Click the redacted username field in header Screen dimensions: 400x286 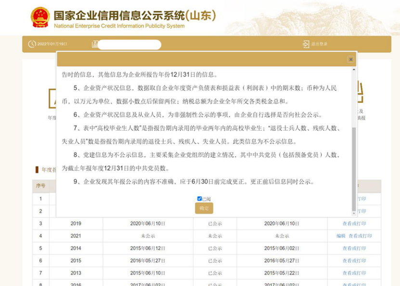(x=129, y=45)
